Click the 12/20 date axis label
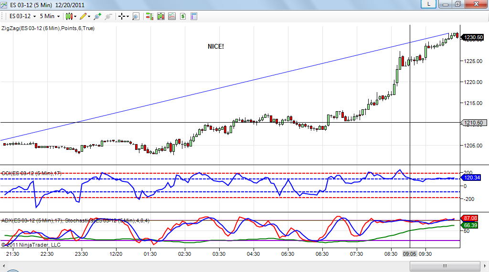The height and width of the screenshot is (272, 489). pyautogui.click(x=116, y=254)
